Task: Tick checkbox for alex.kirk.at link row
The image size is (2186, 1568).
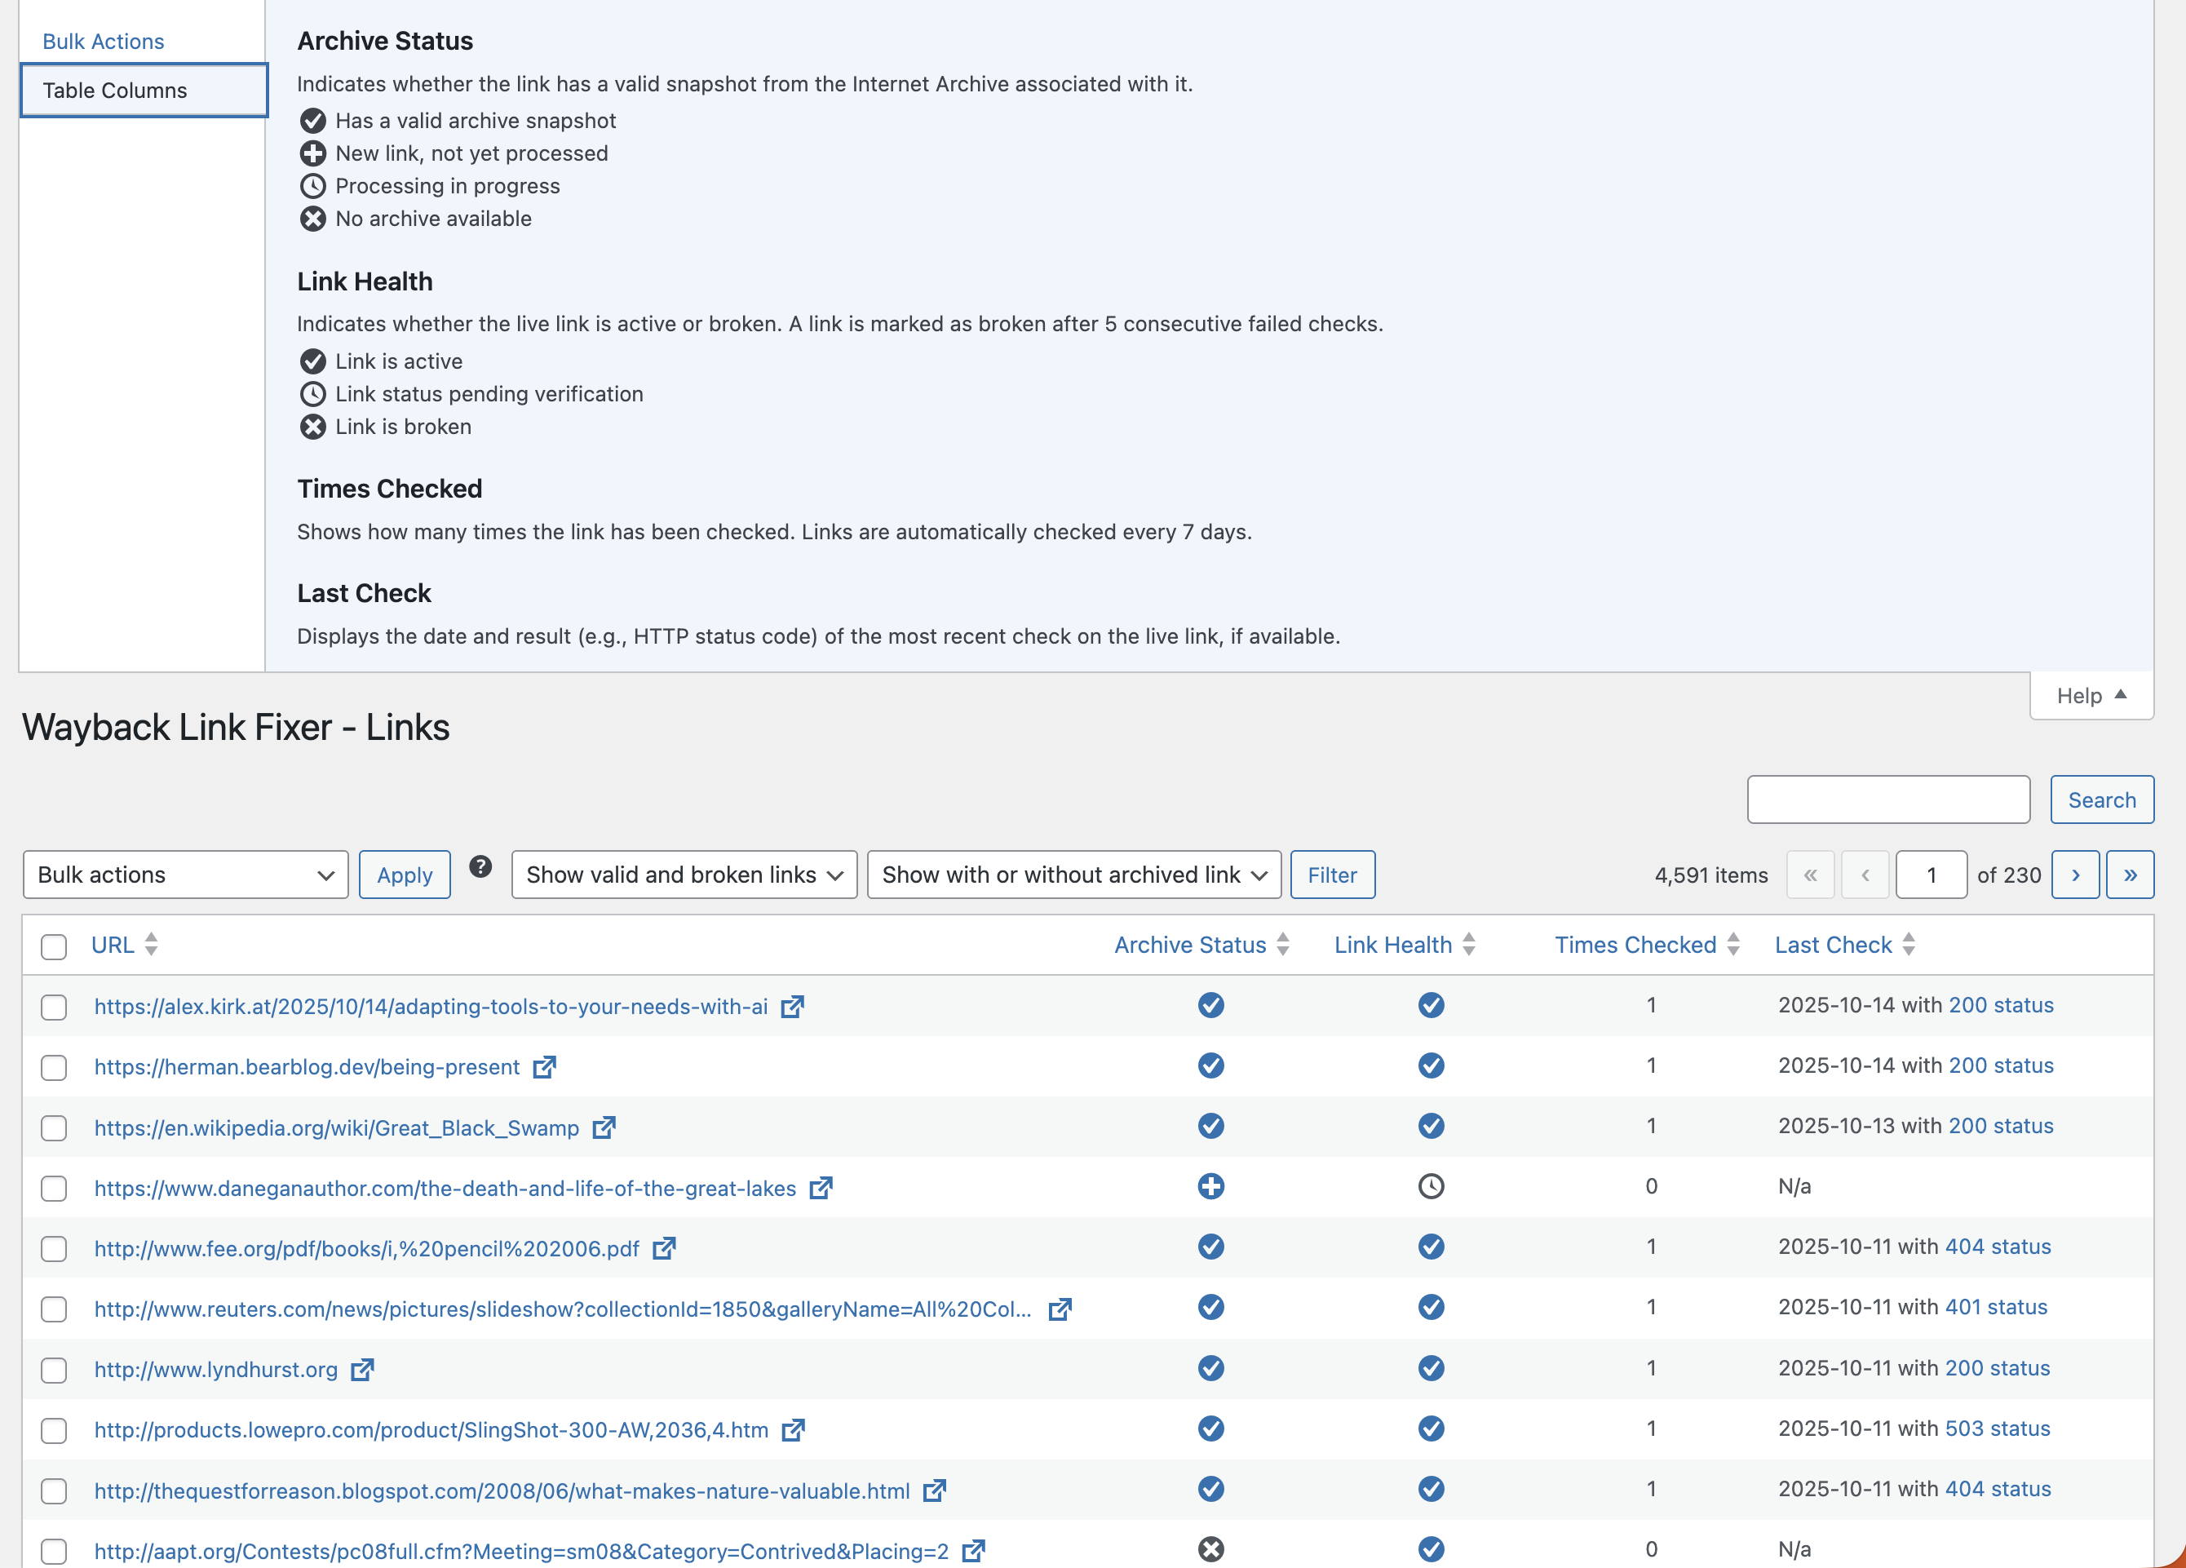Action: coord(54,1007)
